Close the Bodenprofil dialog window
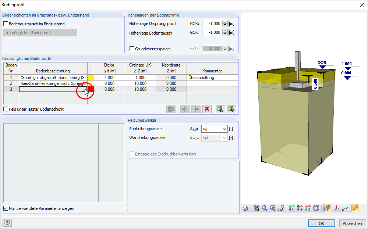The width and height of the screenshot is (368, 229). click(362, 5)
